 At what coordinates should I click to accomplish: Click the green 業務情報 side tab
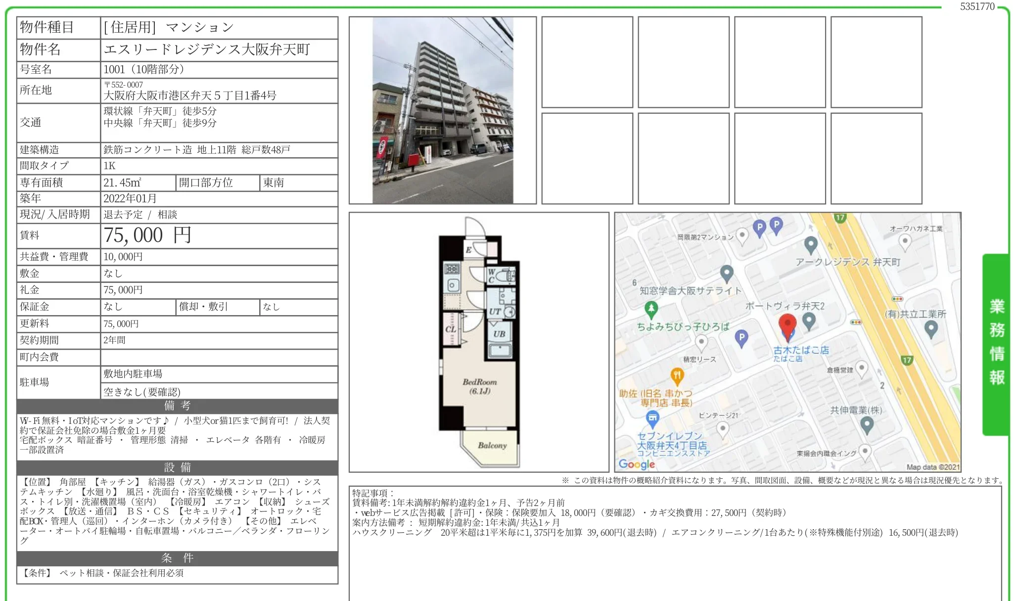tap(996, 344)
